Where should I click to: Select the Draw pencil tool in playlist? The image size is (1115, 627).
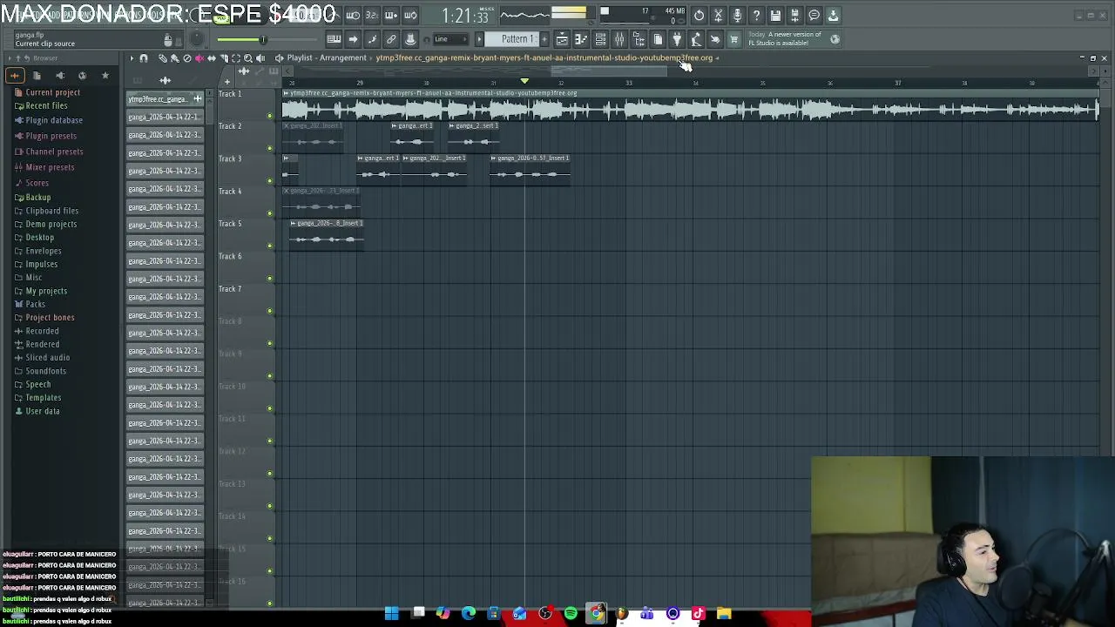tap(163, 58)
